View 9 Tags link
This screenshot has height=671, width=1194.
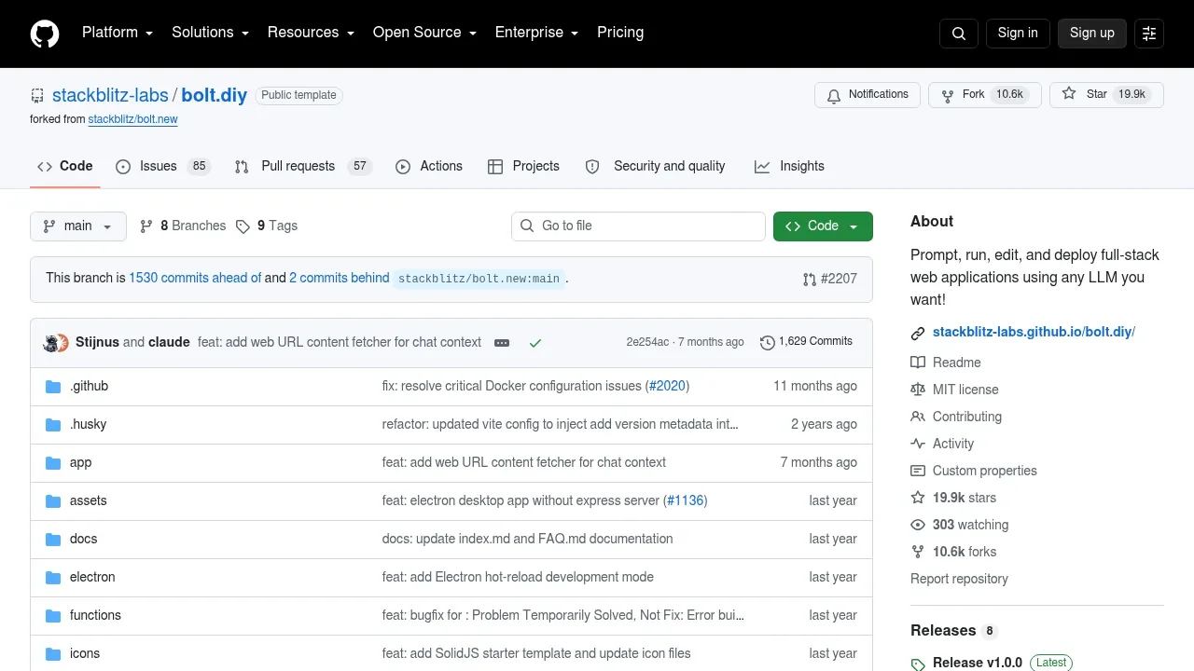click(267, 226)
